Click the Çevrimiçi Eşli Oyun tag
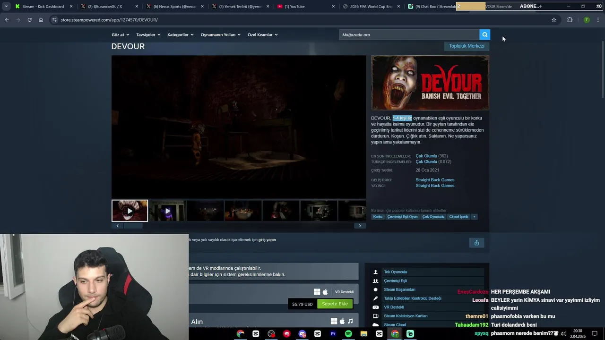 (x=403, y=217)
